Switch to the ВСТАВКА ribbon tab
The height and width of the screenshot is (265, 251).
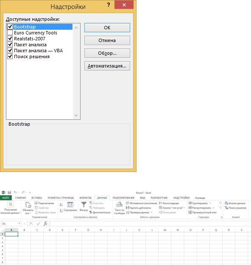(36, 197)
